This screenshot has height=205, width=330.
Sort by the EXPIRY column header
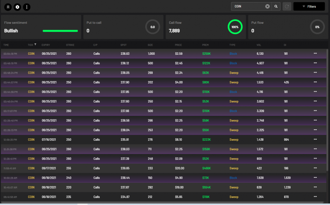coord(46,45)
